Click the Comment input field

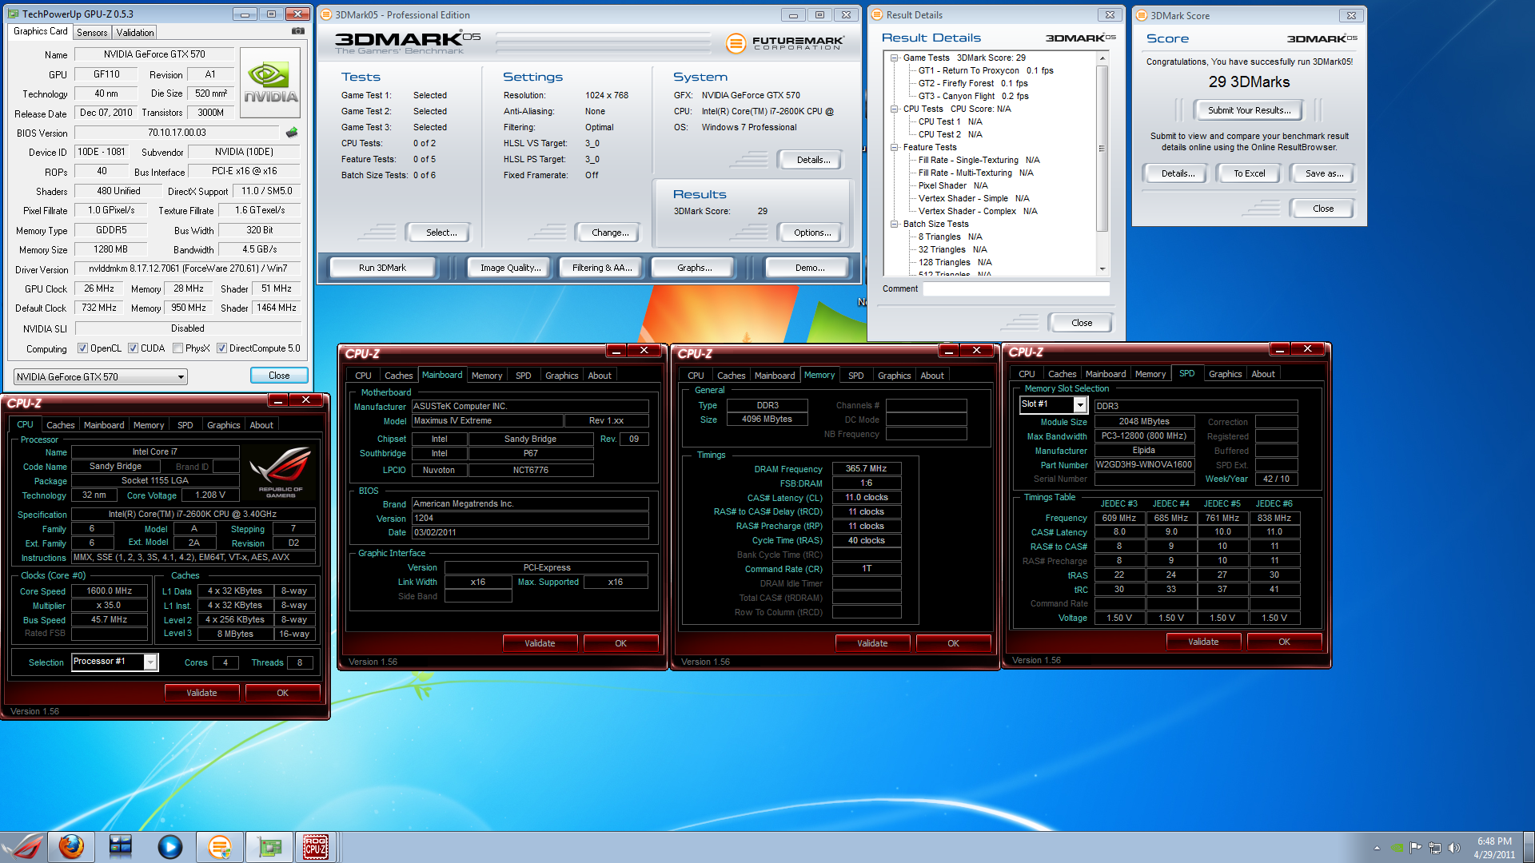(1015, 289)
